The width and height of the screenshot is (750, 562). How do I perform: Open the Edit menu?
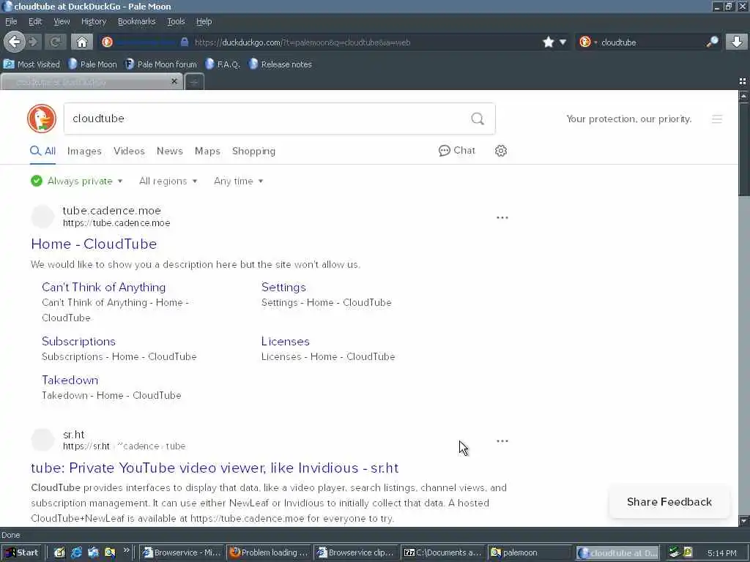click(35, 21)
